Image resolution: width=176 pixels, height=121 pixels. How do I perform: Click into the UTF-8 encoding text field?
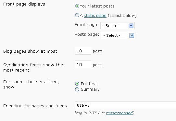coord(125,105)
